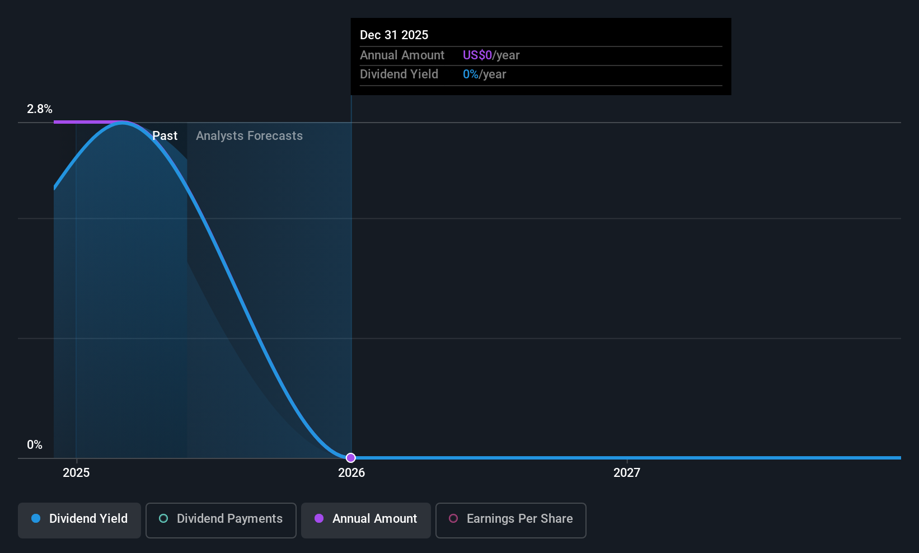Click the Dividend Yield label in tooltip

(399, 74)
